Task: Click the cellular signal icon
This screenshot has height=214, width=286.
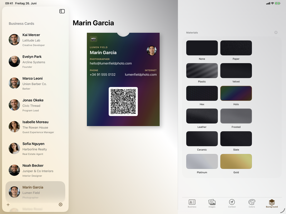Action: (268, 4)
